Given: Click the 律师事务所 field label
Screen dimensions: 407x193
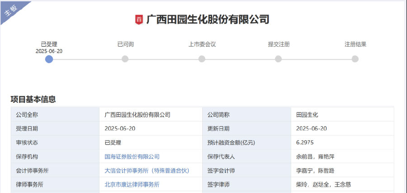Looking at the screenshot, I should [29, 185].
